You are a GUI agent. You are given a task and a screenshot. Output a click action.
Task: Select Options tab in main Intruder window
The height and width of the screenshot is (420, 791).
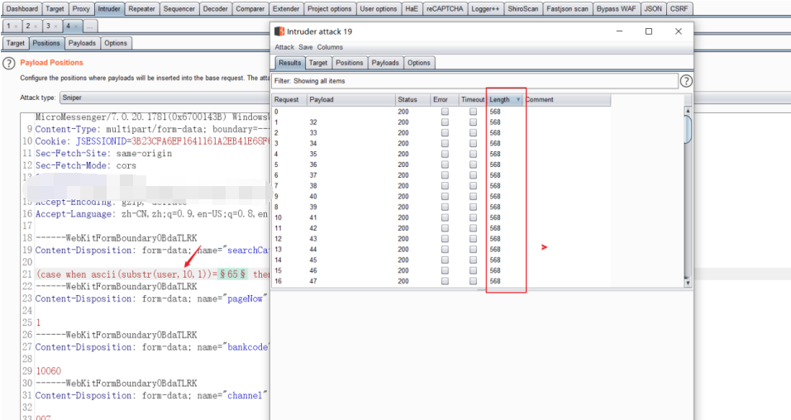coord(116,44)
